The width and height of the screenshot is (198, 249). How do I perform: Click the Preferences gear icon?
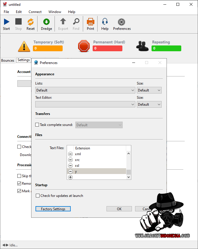(122, 22)
